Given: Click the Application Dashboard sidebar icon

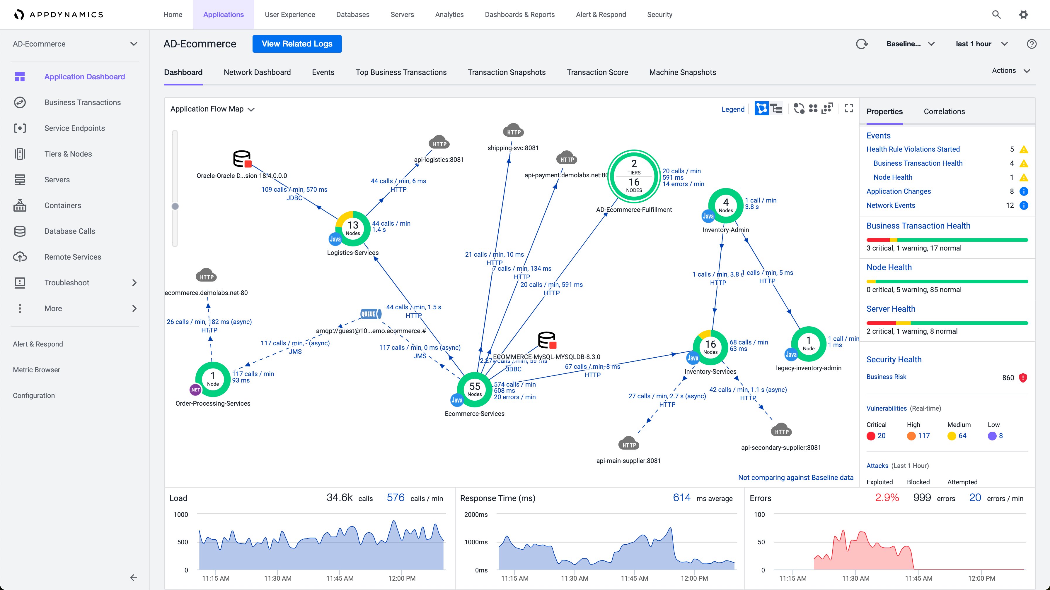Looking at the screenshot, I should pos(20,77).
